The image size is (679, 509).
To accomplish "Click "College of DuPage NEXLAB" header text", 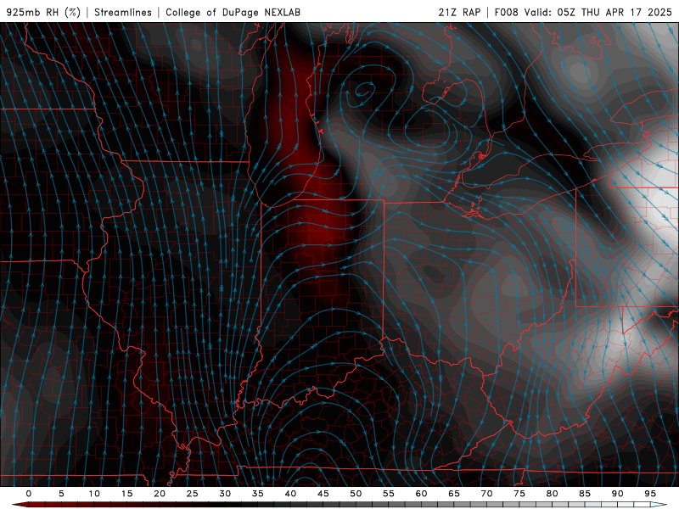I will (x=233, y=12).
